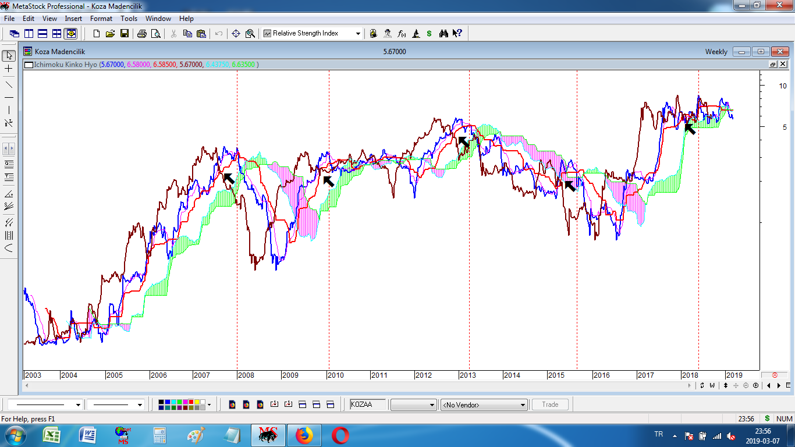Select the crosshair Choose Security icon
This screenshot has height=447, width=795.
coord(236,34)
